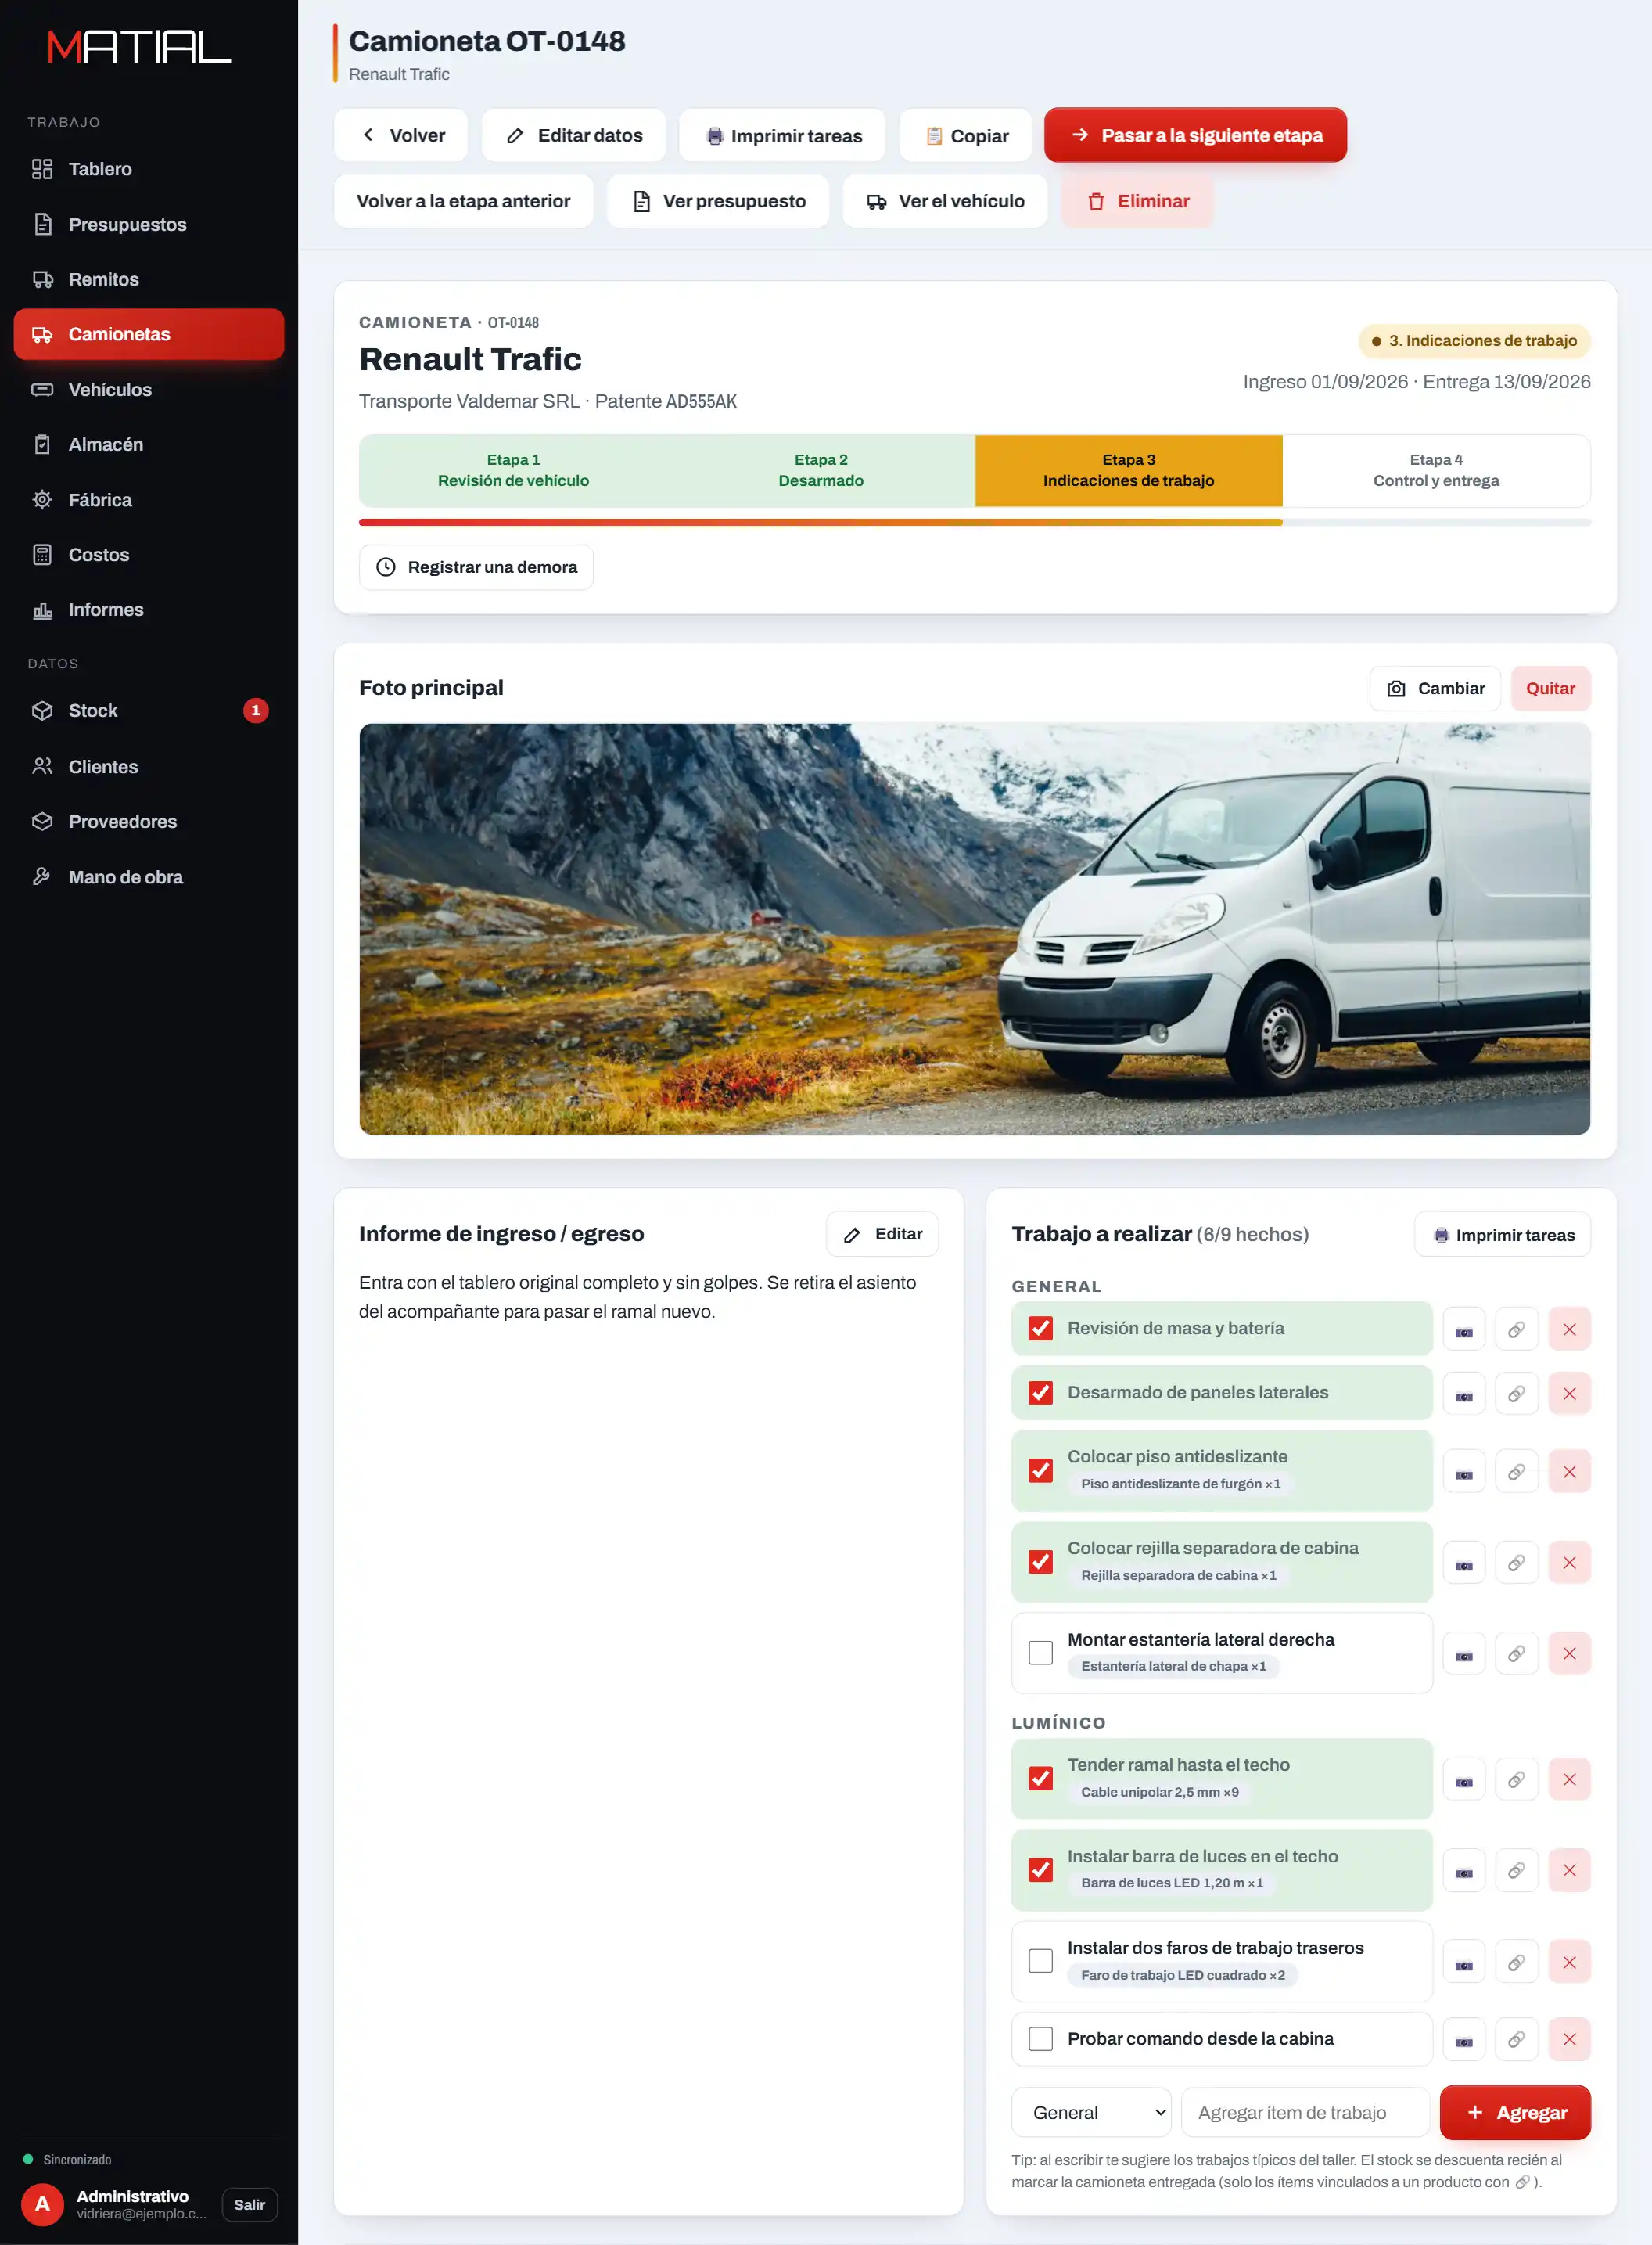
Task: Link product to Revisión de masa y batería
Action: [1516, 1329]
